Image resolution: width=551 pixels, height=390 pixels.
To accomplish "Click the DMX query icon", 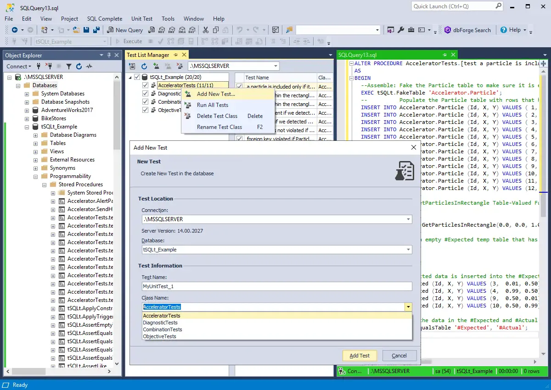I will pyautogui.click(x=171, y=30).
